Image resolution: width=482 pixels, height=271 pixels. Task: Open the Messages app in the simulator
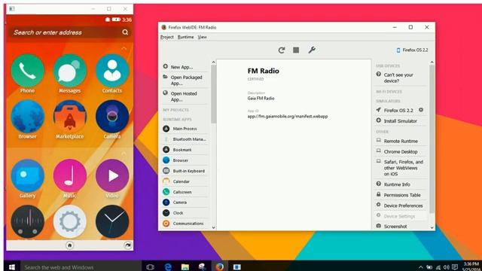pos(70,72)
